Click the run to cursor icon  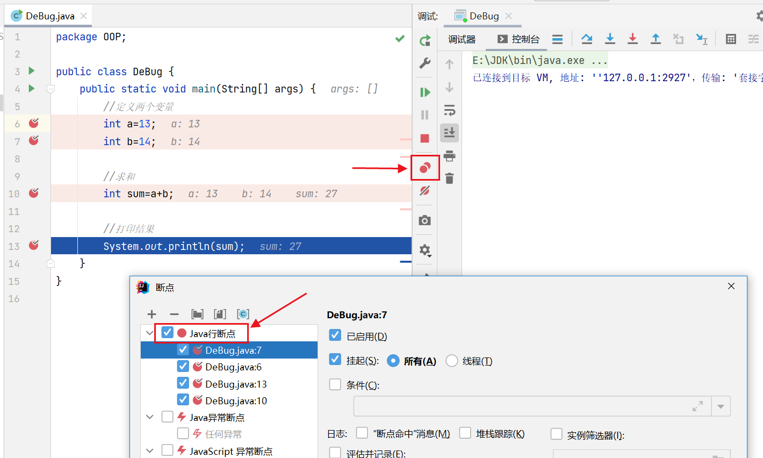coord(702,39)
